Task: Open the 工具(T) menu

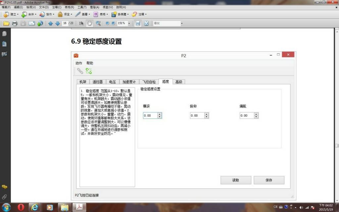Action: (x=82, y=7)
